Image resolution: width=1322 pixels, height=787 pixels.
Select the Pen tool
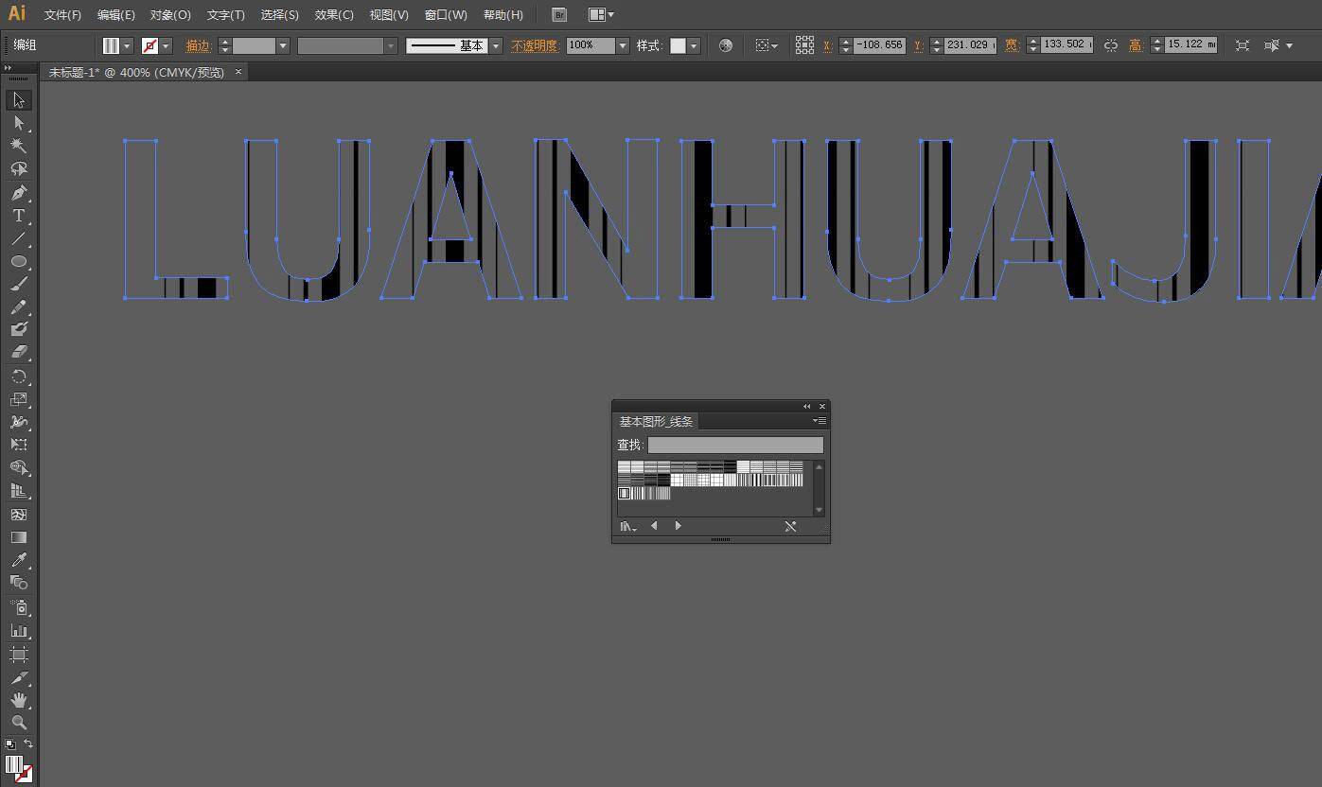point(18,193)
